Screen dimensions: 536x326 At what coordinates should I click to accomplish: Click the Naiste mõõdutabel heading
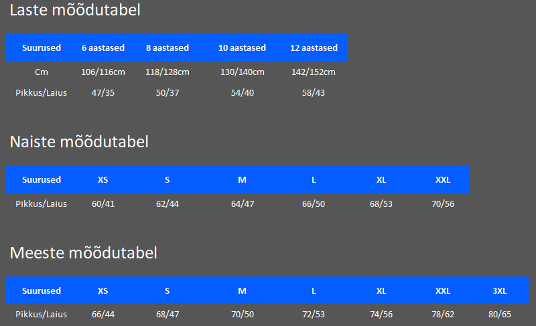click(79, 142)
